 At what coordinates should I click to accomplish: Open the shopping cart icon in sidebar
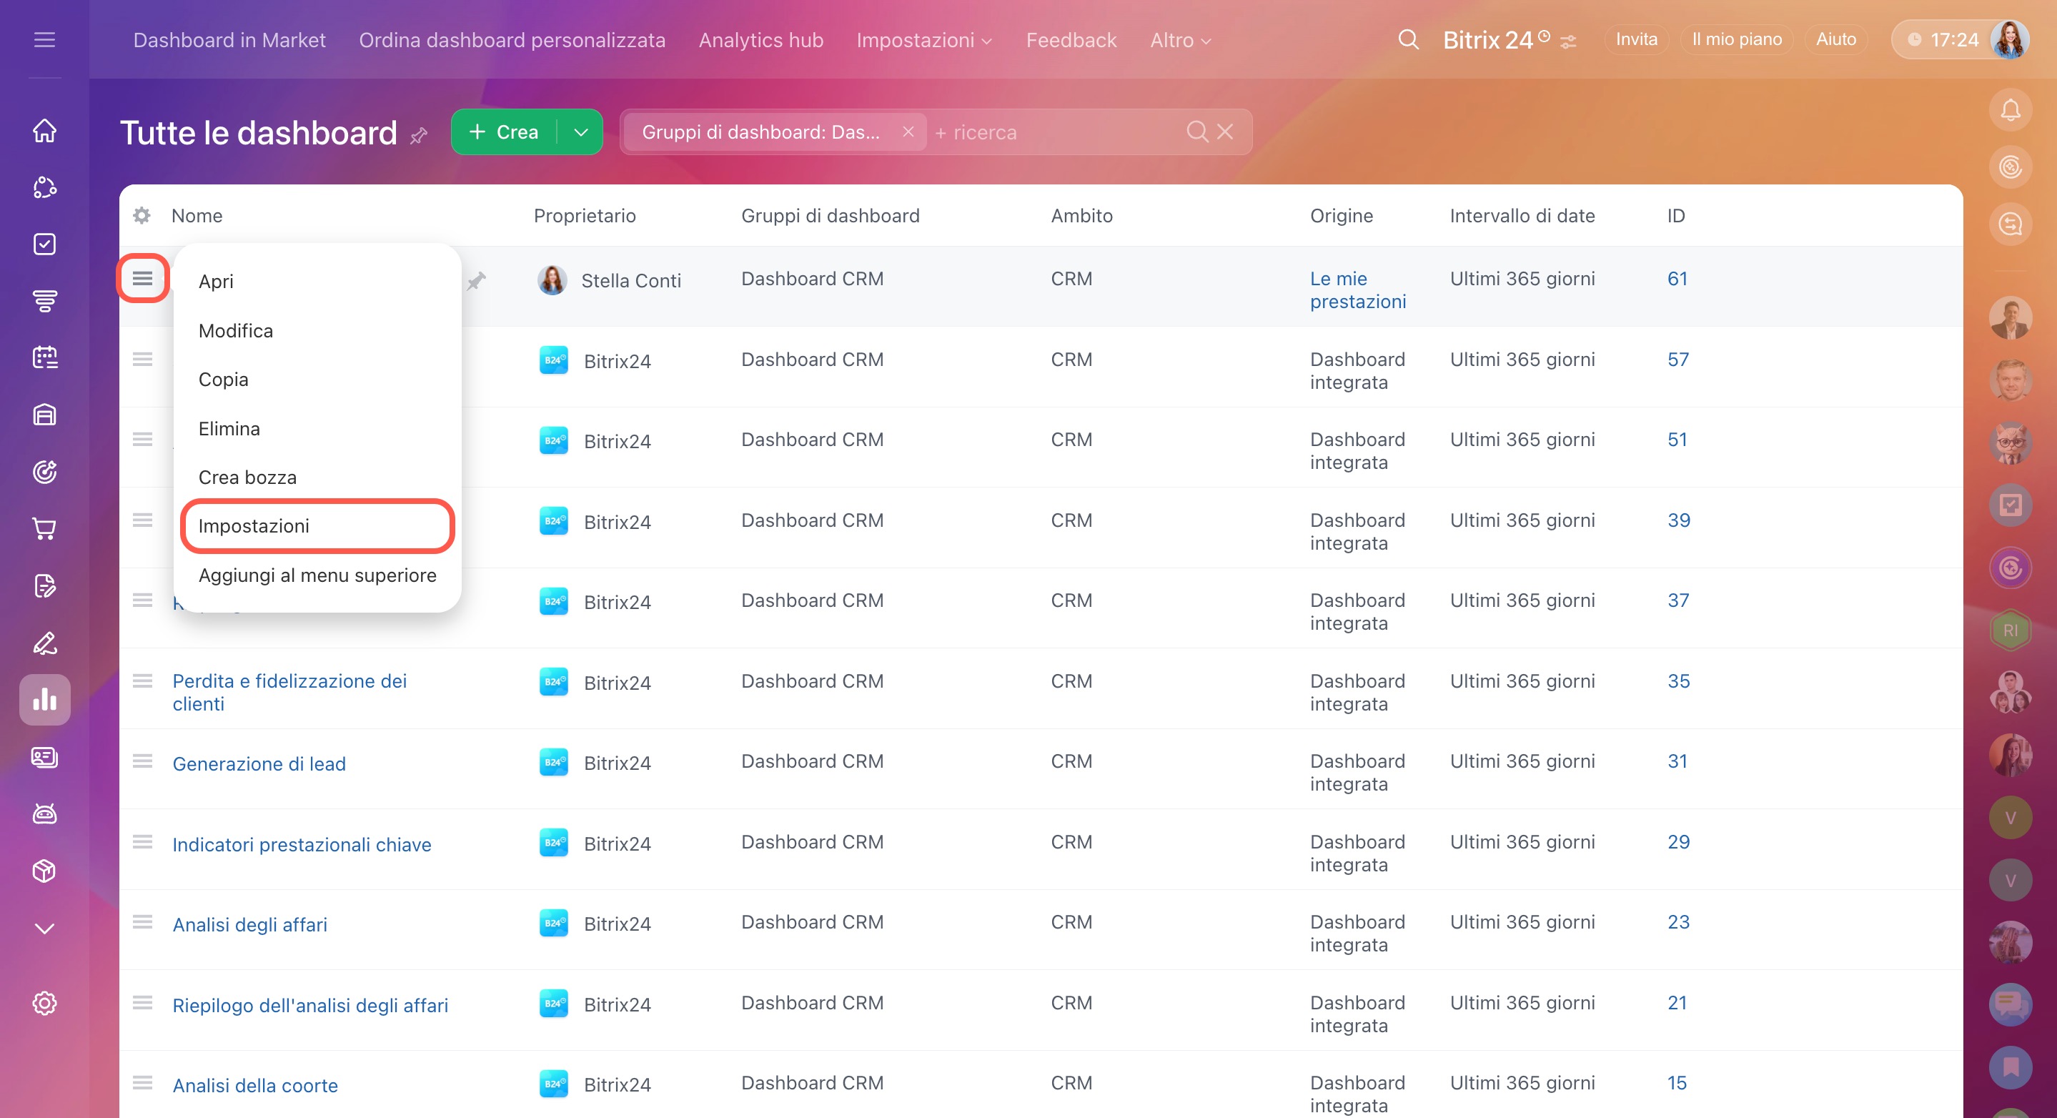[45, 529]
